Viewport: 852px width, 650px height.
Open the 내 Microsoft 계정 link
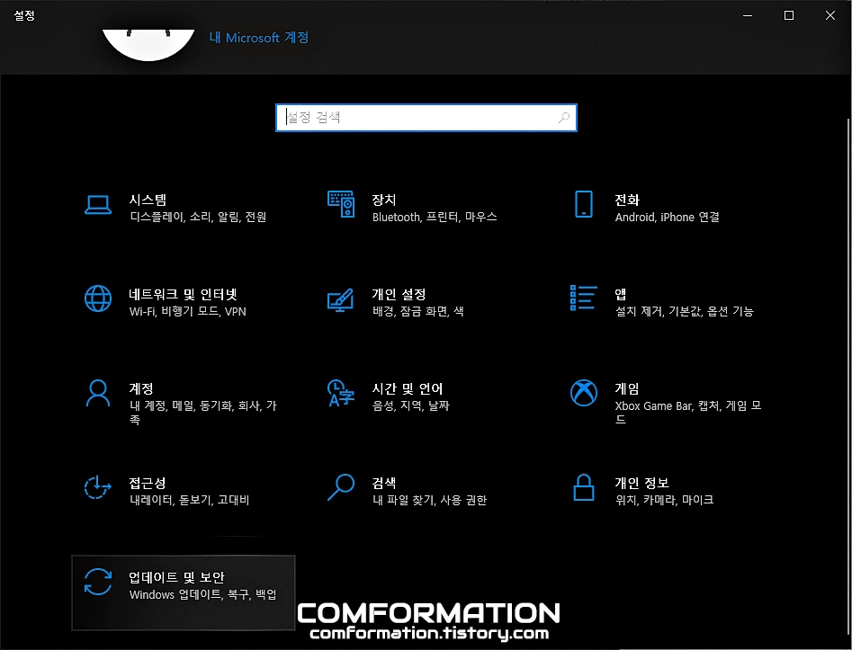[259, 38]
